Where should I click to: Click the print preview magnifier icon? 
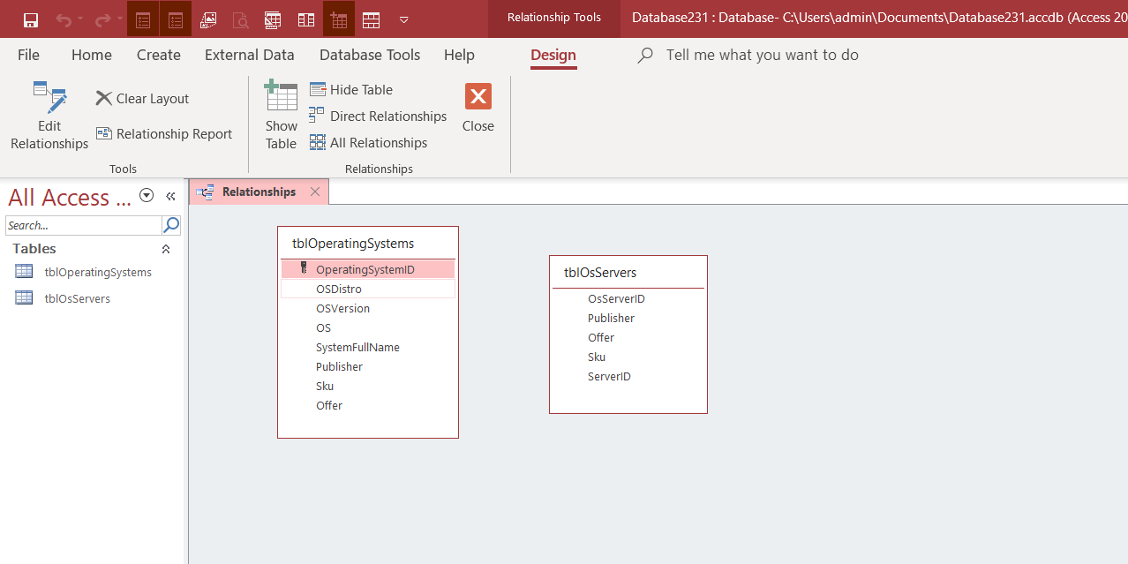[240, 19]
